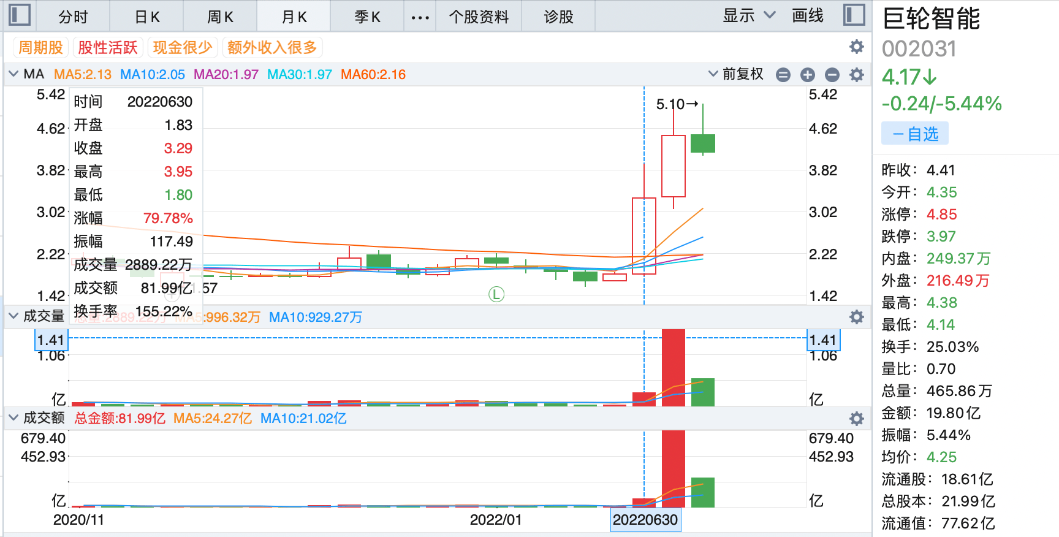The height and width of the screenshot is (537, 1059).
Task: Toggle the left sidebar panel icon
Action: [x=19, y=15]
